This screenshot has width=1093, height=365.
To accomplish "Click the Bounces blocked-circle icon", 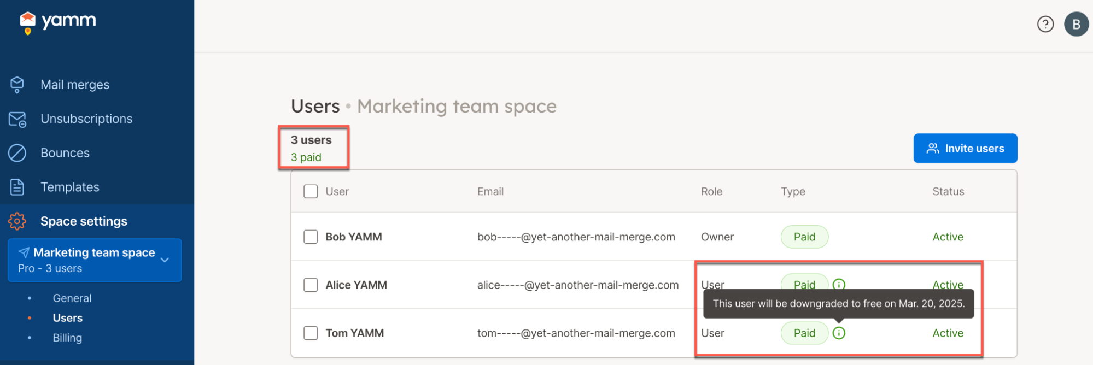I will (17, 153).
